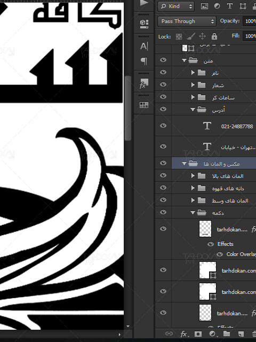Screen dimensions: 256x342
Task: Collapse the متن group
Action: [184, 60]
